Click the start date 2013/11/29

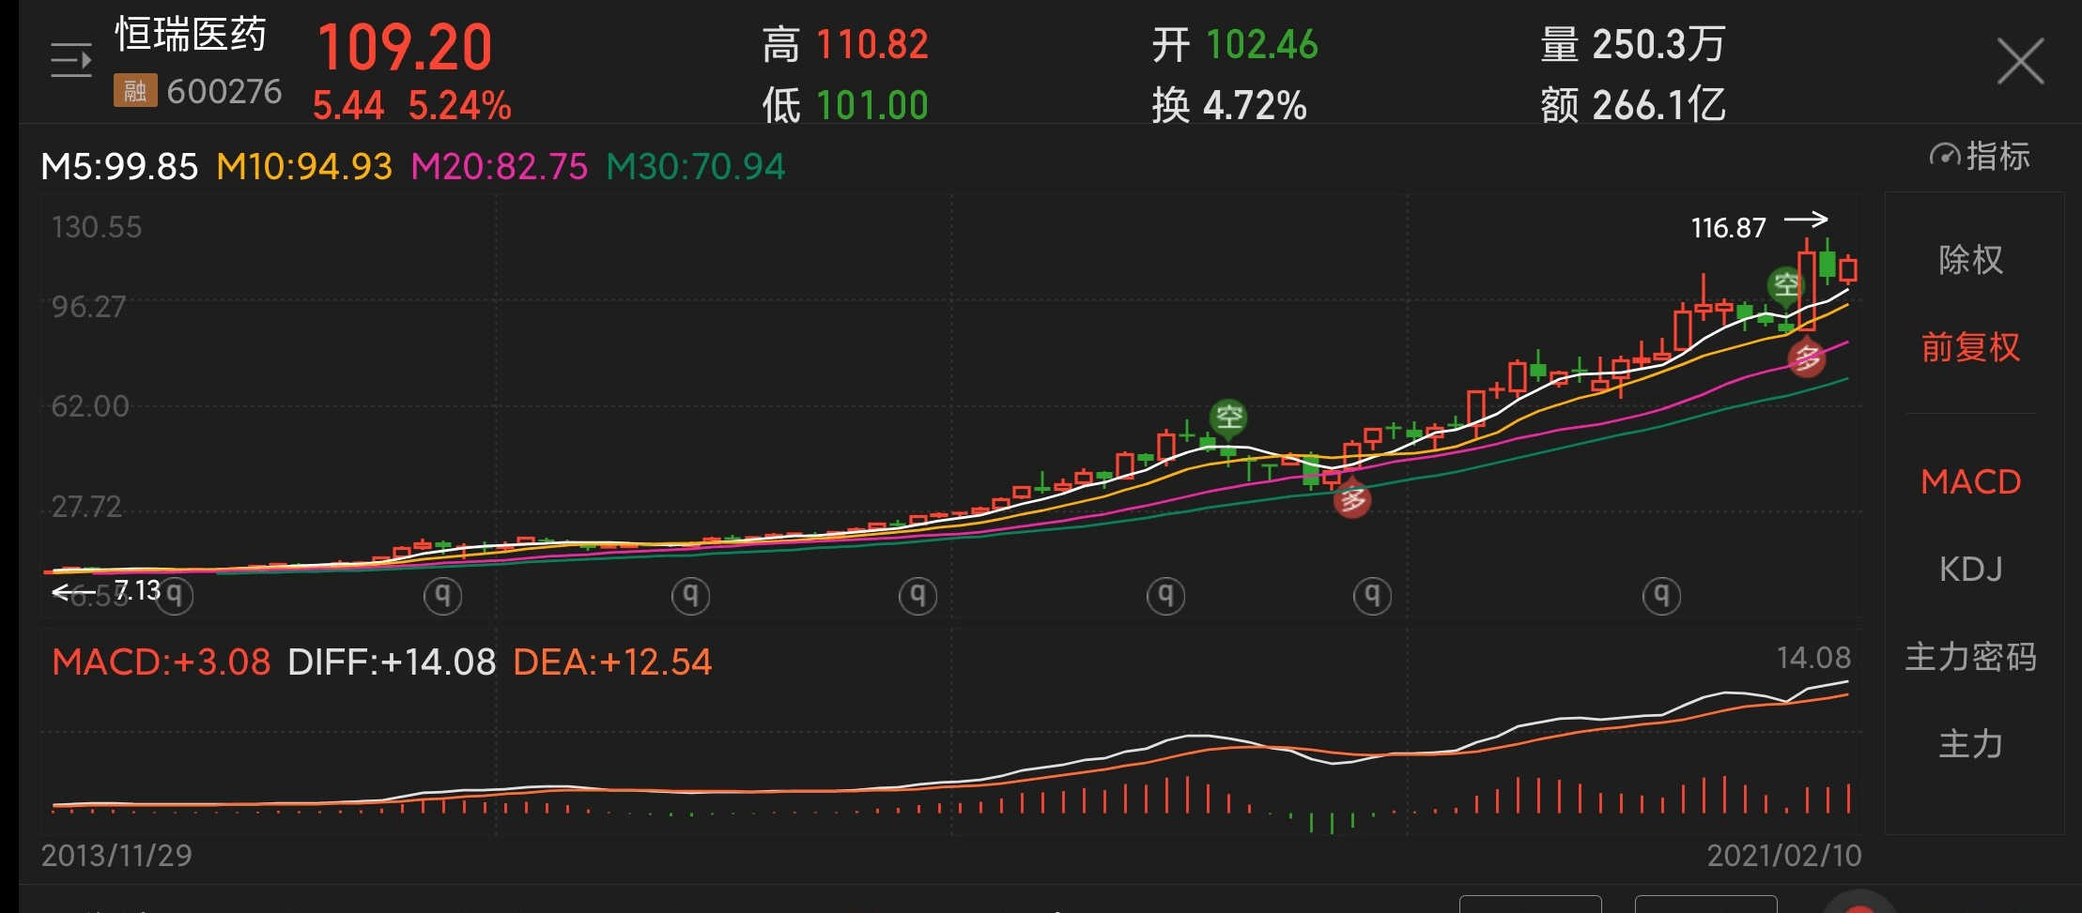[x=116, y=855]
